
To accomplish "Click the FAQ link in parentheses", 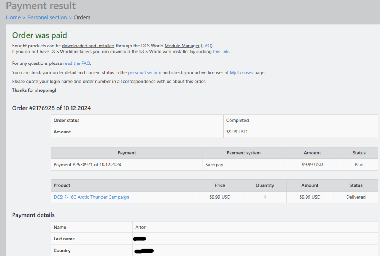I will point(207,46).
